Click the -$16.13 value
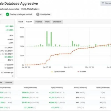This screenshot has height=111, width=111. [11, 60]
